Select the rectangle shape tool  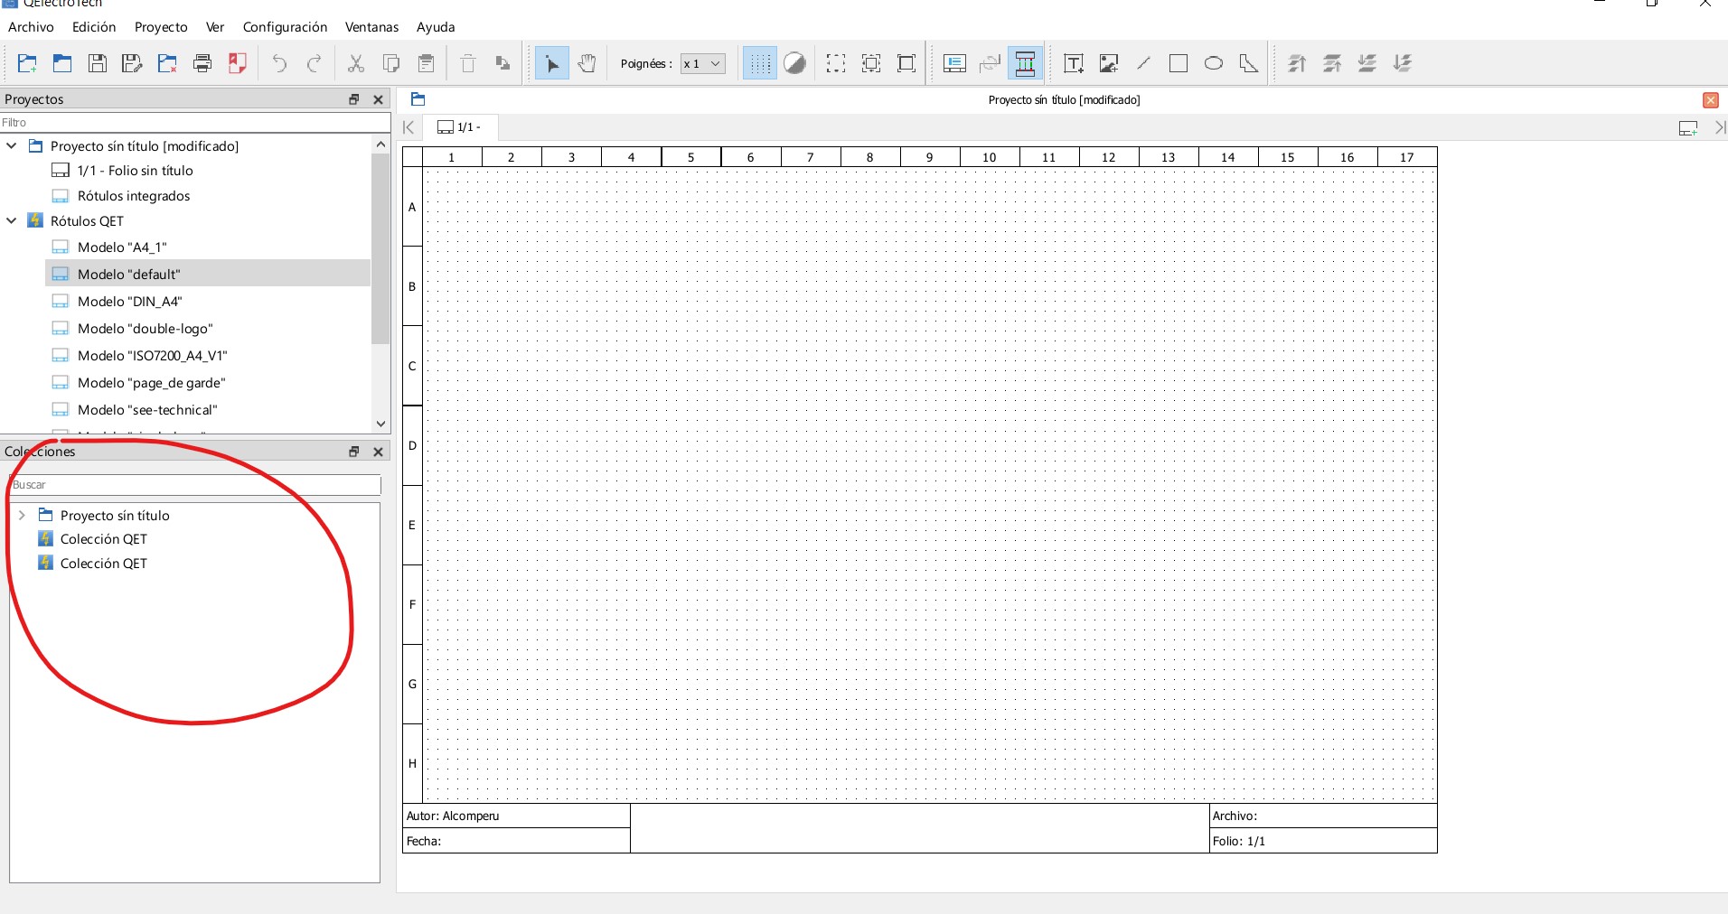pyautogui.click(x=1179, y=63)
